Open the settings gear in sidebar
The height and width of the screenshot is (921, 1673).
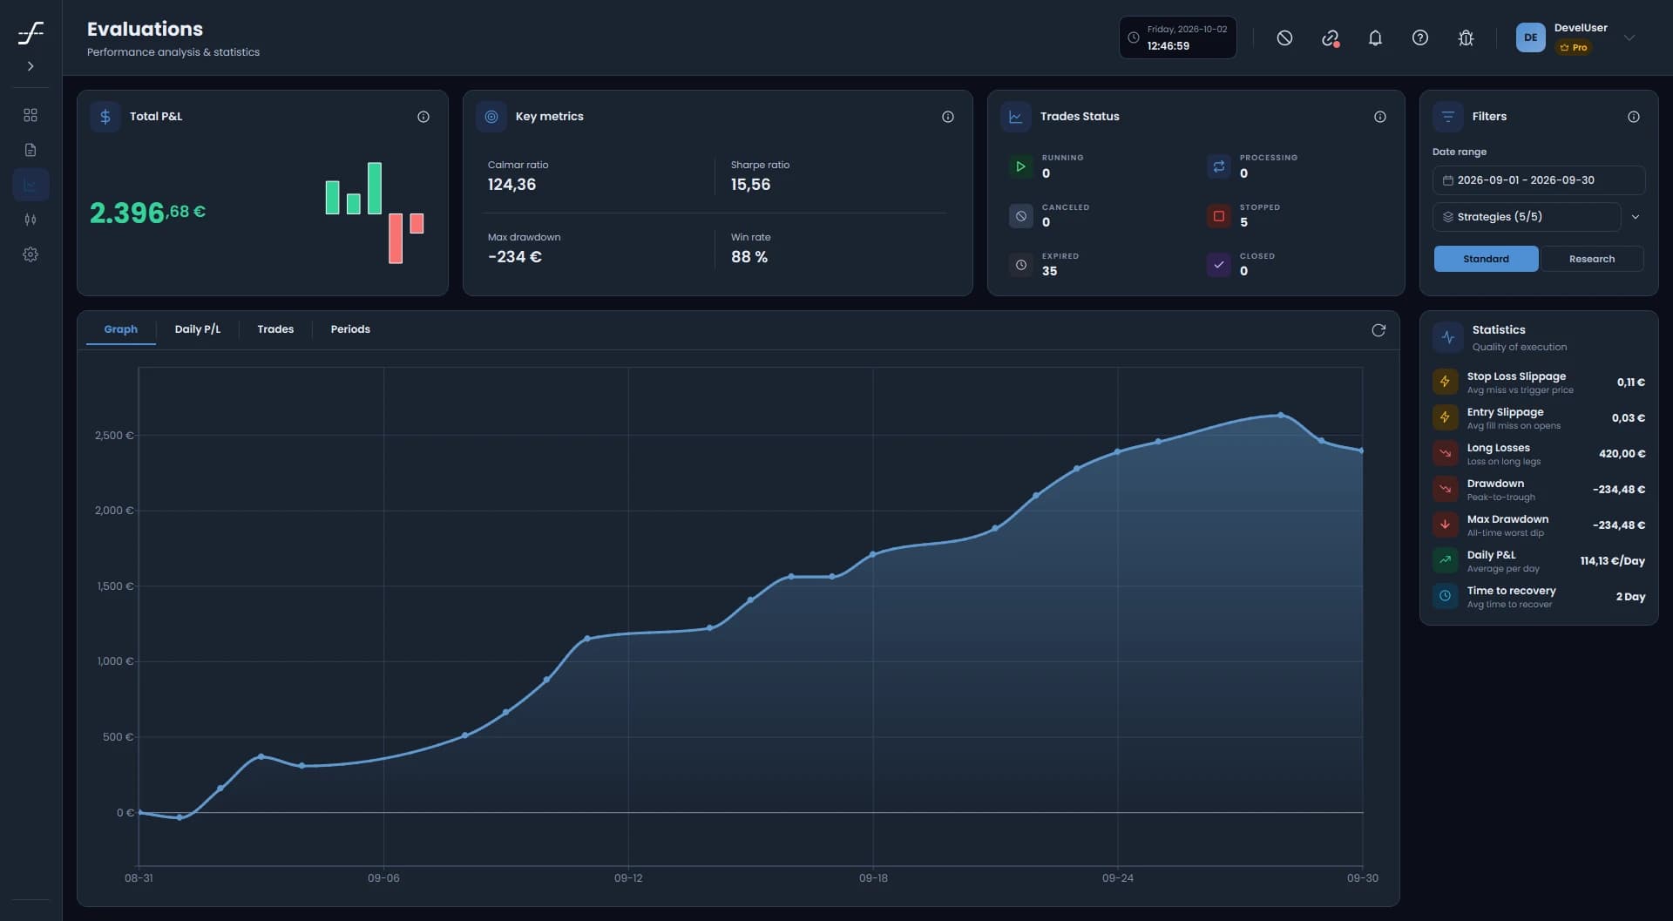click(30, 254)
